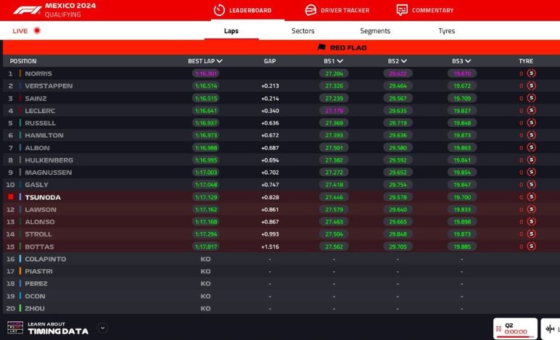Switch to the Sectors tab
The height and width of the screenshot is (340, 560).
pos(303,31)
